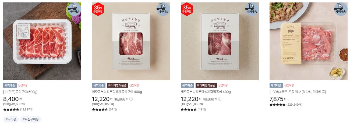Click the star rating of [1st한돈]목심구이
The width and height of the screenshot is (350, 129).
click(x=11, y=110)
